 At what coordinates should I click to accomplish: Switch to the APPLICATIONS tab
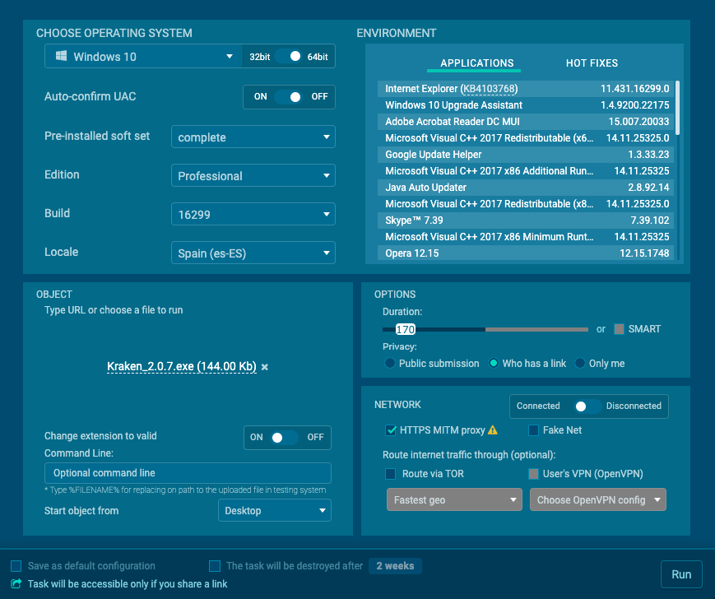click(x=477, y=63)
